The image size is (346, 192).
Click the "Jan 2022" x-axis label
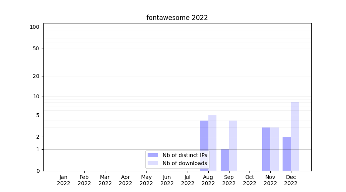(63, 180)
